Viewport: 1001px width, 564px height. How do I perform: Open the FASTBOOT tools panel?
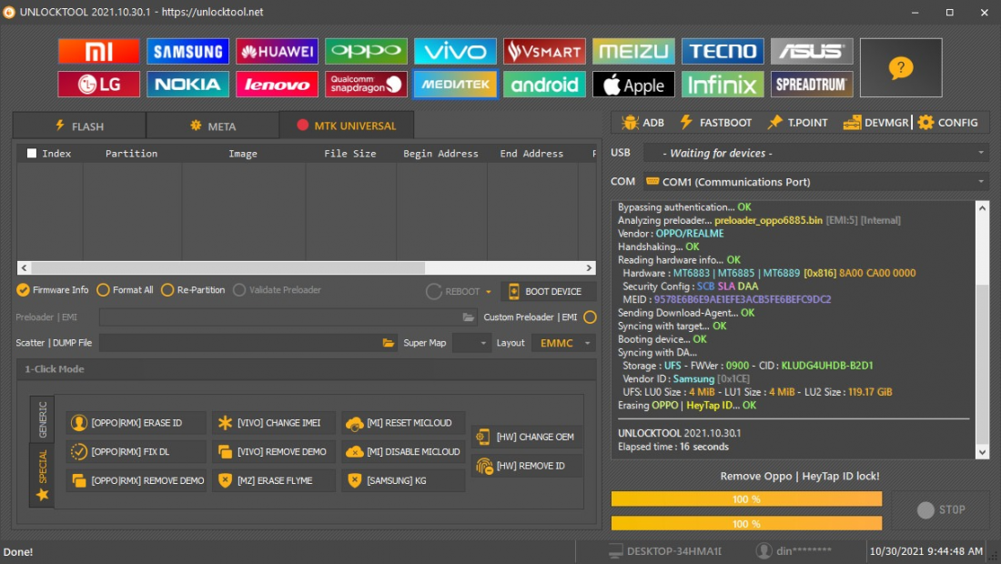tap(715, 123)
